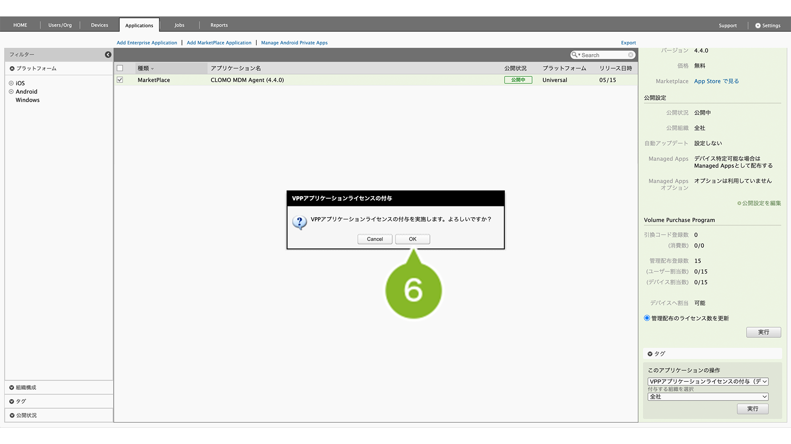Image resolution: width=791 pixels, height=444 pixels.
Task: Clear the search field with x icon
Action: point(630,55)
